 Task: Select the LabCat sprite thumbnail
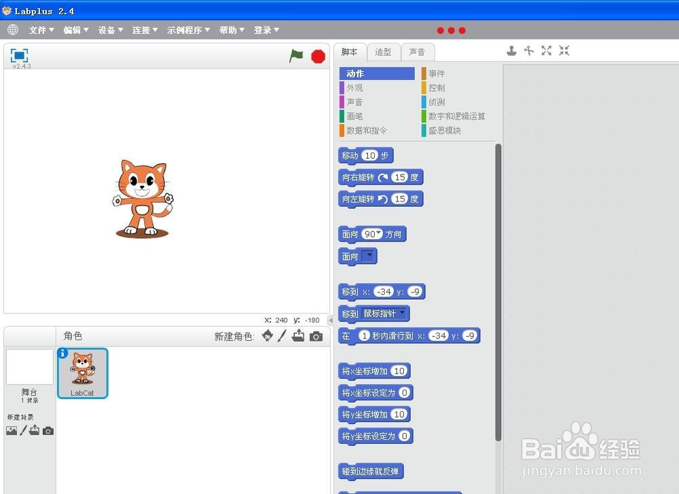[x=82, y=373]
